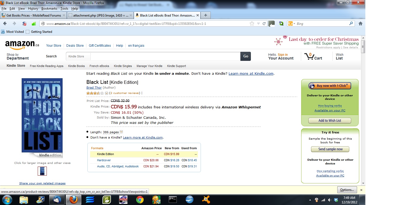Open the History menu
This screenshot has width=406, height=205.
[33, 9]
